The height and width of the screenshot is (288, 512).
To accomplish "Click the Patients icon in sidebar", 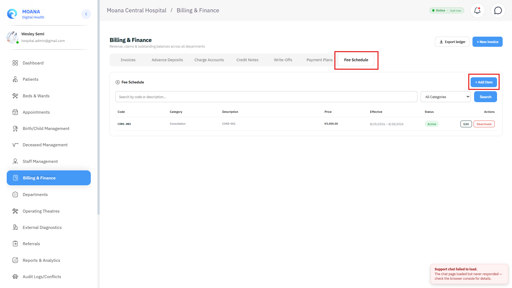I will coord(15,79).
